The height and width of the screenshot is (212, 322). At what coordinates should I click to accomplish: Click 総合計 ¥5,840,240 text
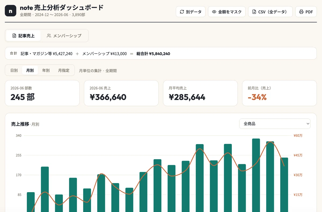(153, 54)
